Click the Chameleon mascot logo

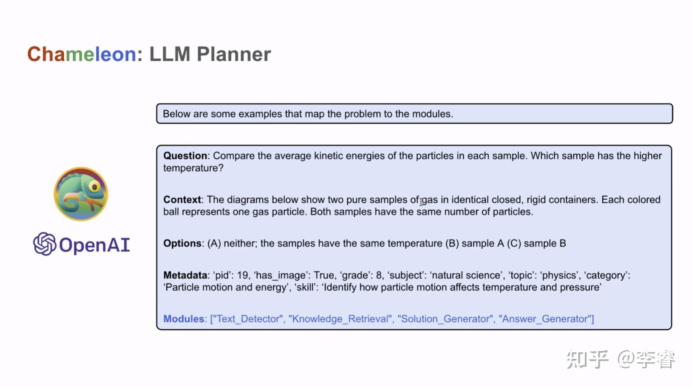click(x=81, y=194)
